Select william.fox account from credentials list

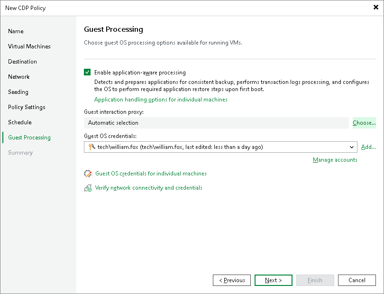coord(190,147)
